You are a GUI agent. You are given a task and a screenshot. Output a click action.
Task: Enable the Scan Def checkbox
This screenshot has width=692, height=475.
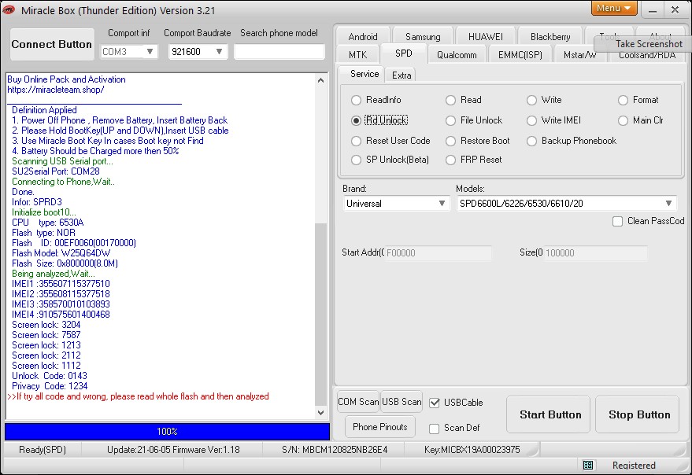(435, 429)
